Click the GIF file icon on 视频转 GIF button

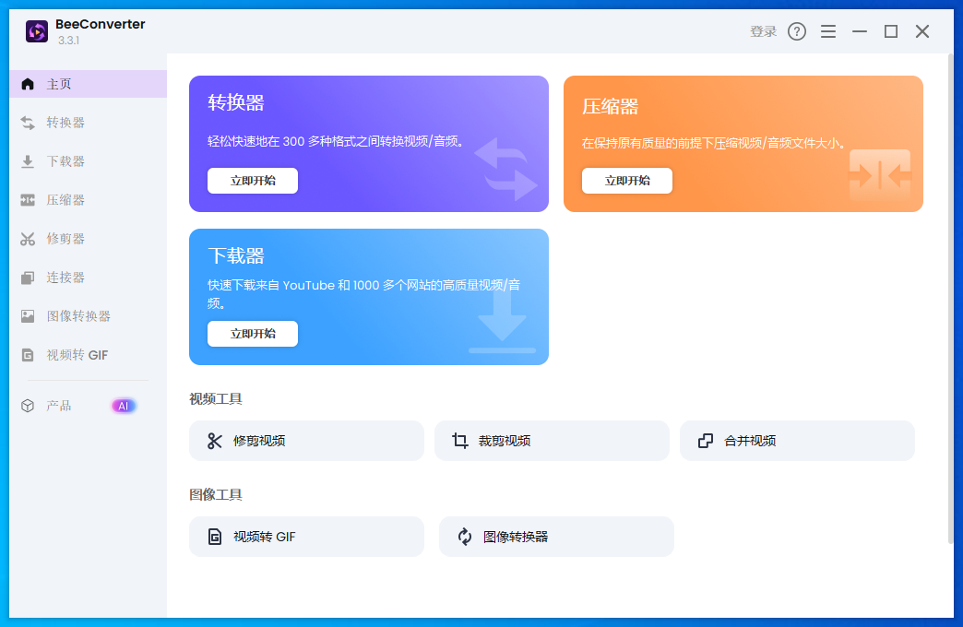pos(214,537)
